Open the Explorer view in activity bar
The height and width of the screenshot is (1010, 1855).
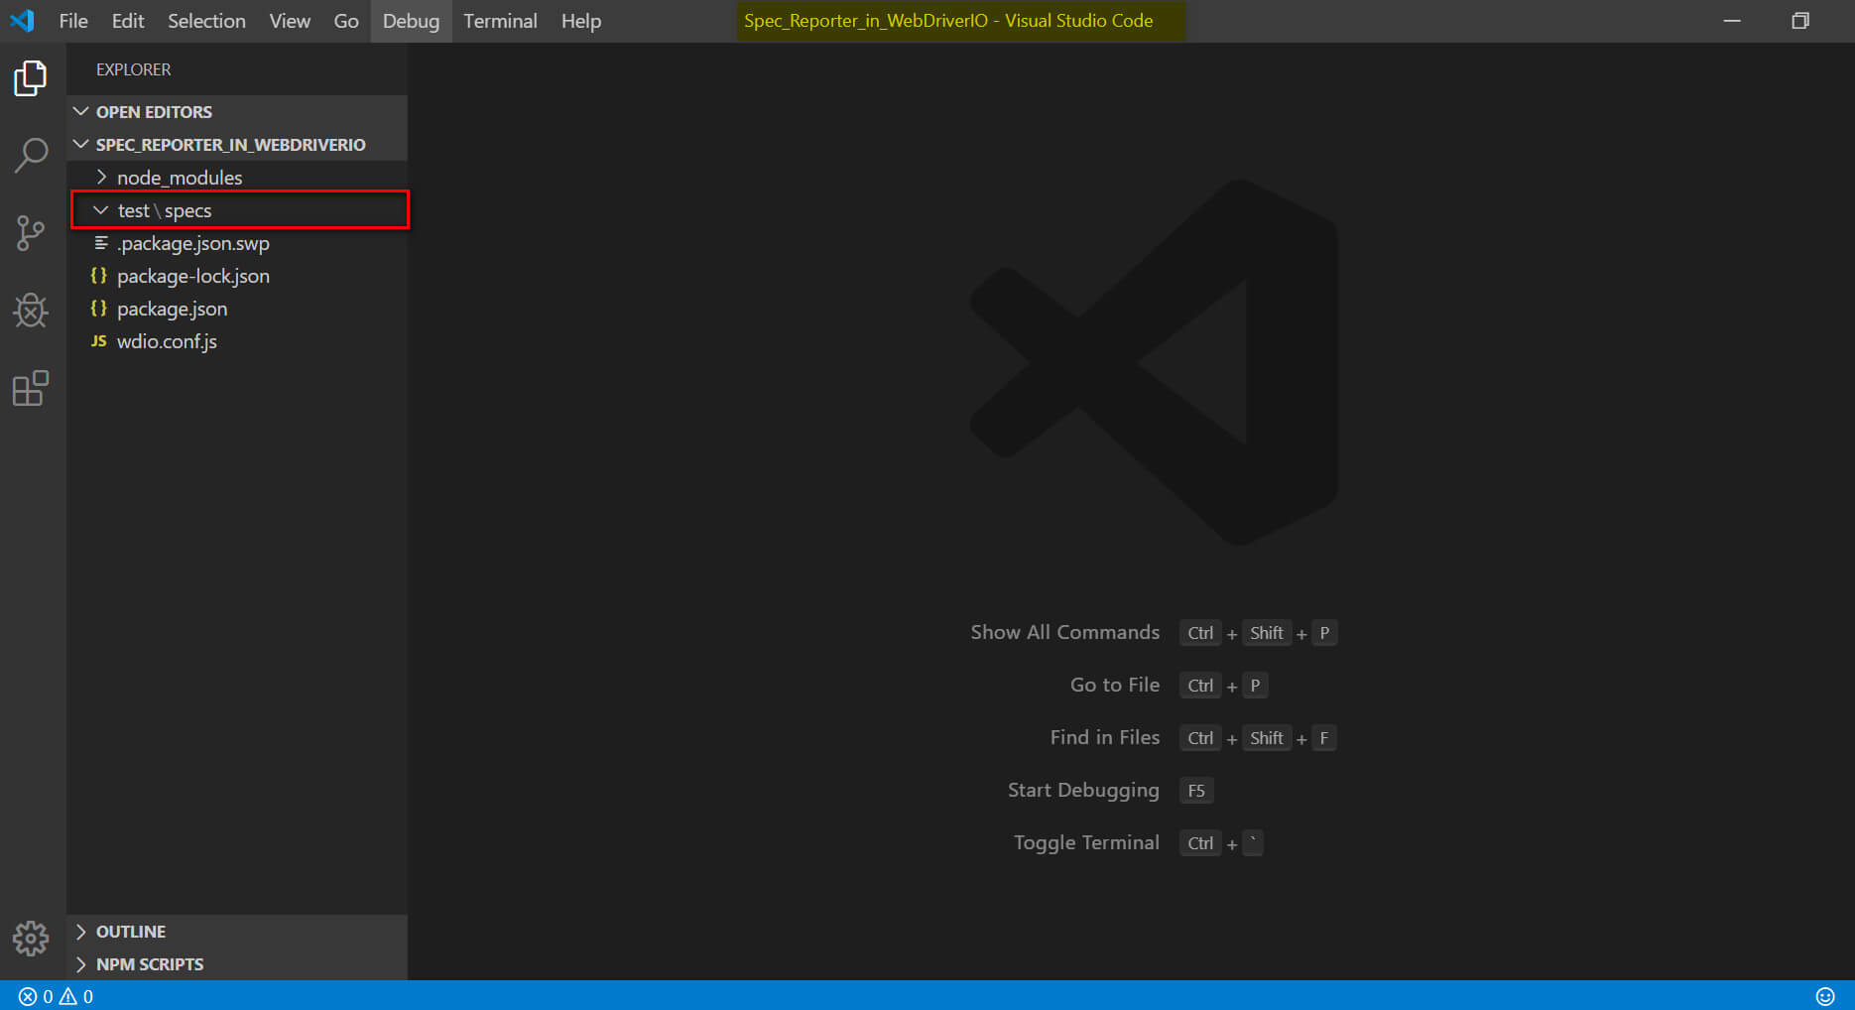(x=31, y=78)
